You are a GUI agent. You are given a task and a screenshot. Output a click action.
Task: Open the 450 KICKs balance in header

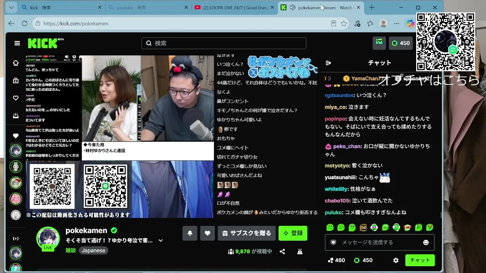pos(401,43)
